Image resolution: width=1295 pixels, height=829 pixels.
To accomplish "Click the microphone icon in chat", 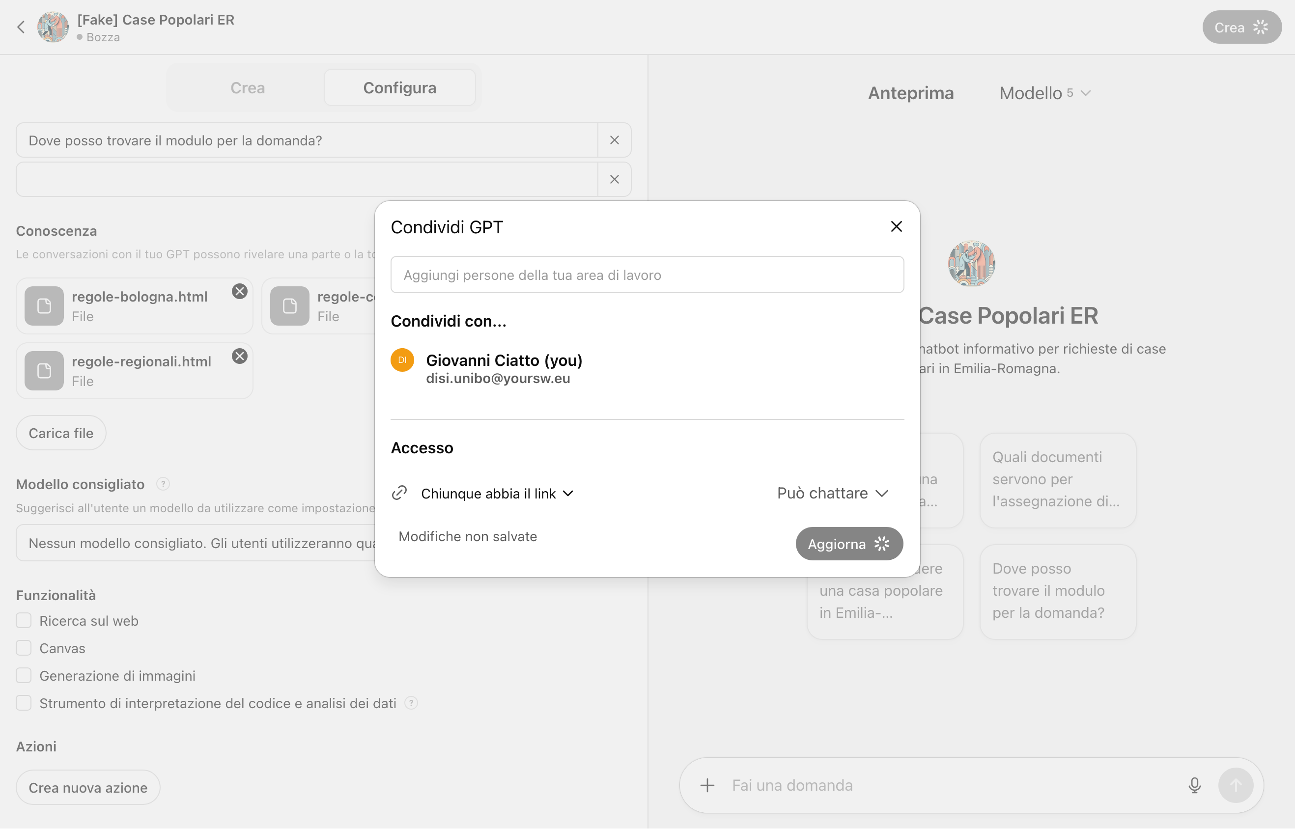I will pyautogui.click(x=1194, y=785).
